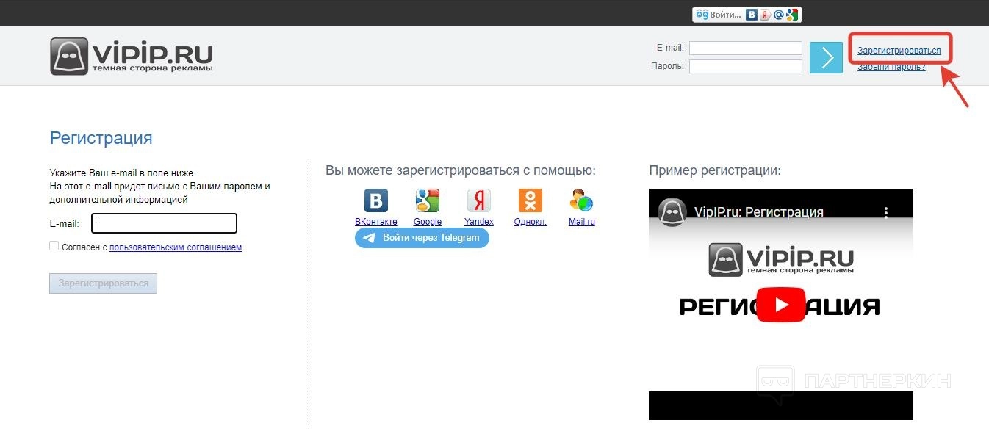Open 'пользовательским соглашением' link

[x=176, y=247]
